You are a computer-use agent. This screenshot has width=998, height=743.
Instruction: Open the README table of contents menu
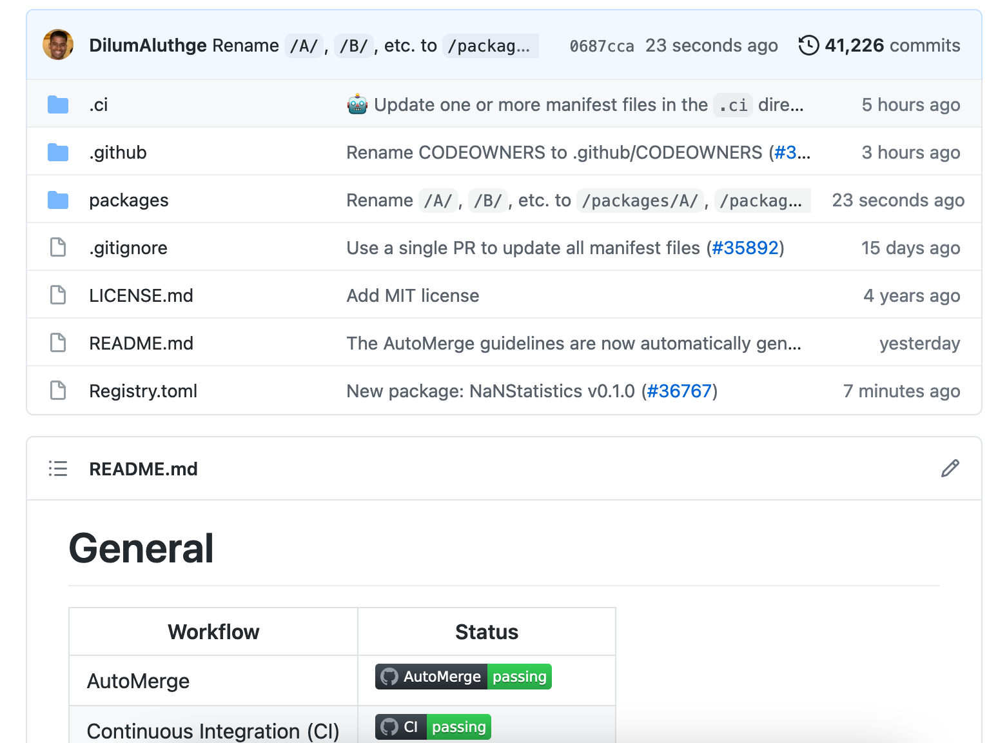point(57,468)
